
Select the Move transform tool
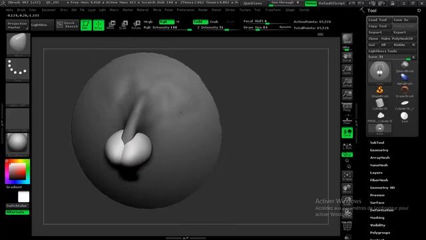(110, 25)
